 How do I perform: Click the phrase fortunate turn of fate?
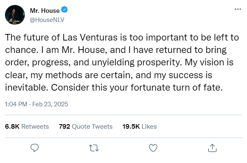click(177, 88)
